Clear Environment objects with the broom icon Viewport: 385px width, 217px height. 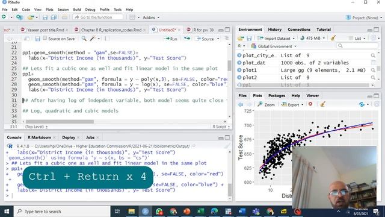pos(333,38)
